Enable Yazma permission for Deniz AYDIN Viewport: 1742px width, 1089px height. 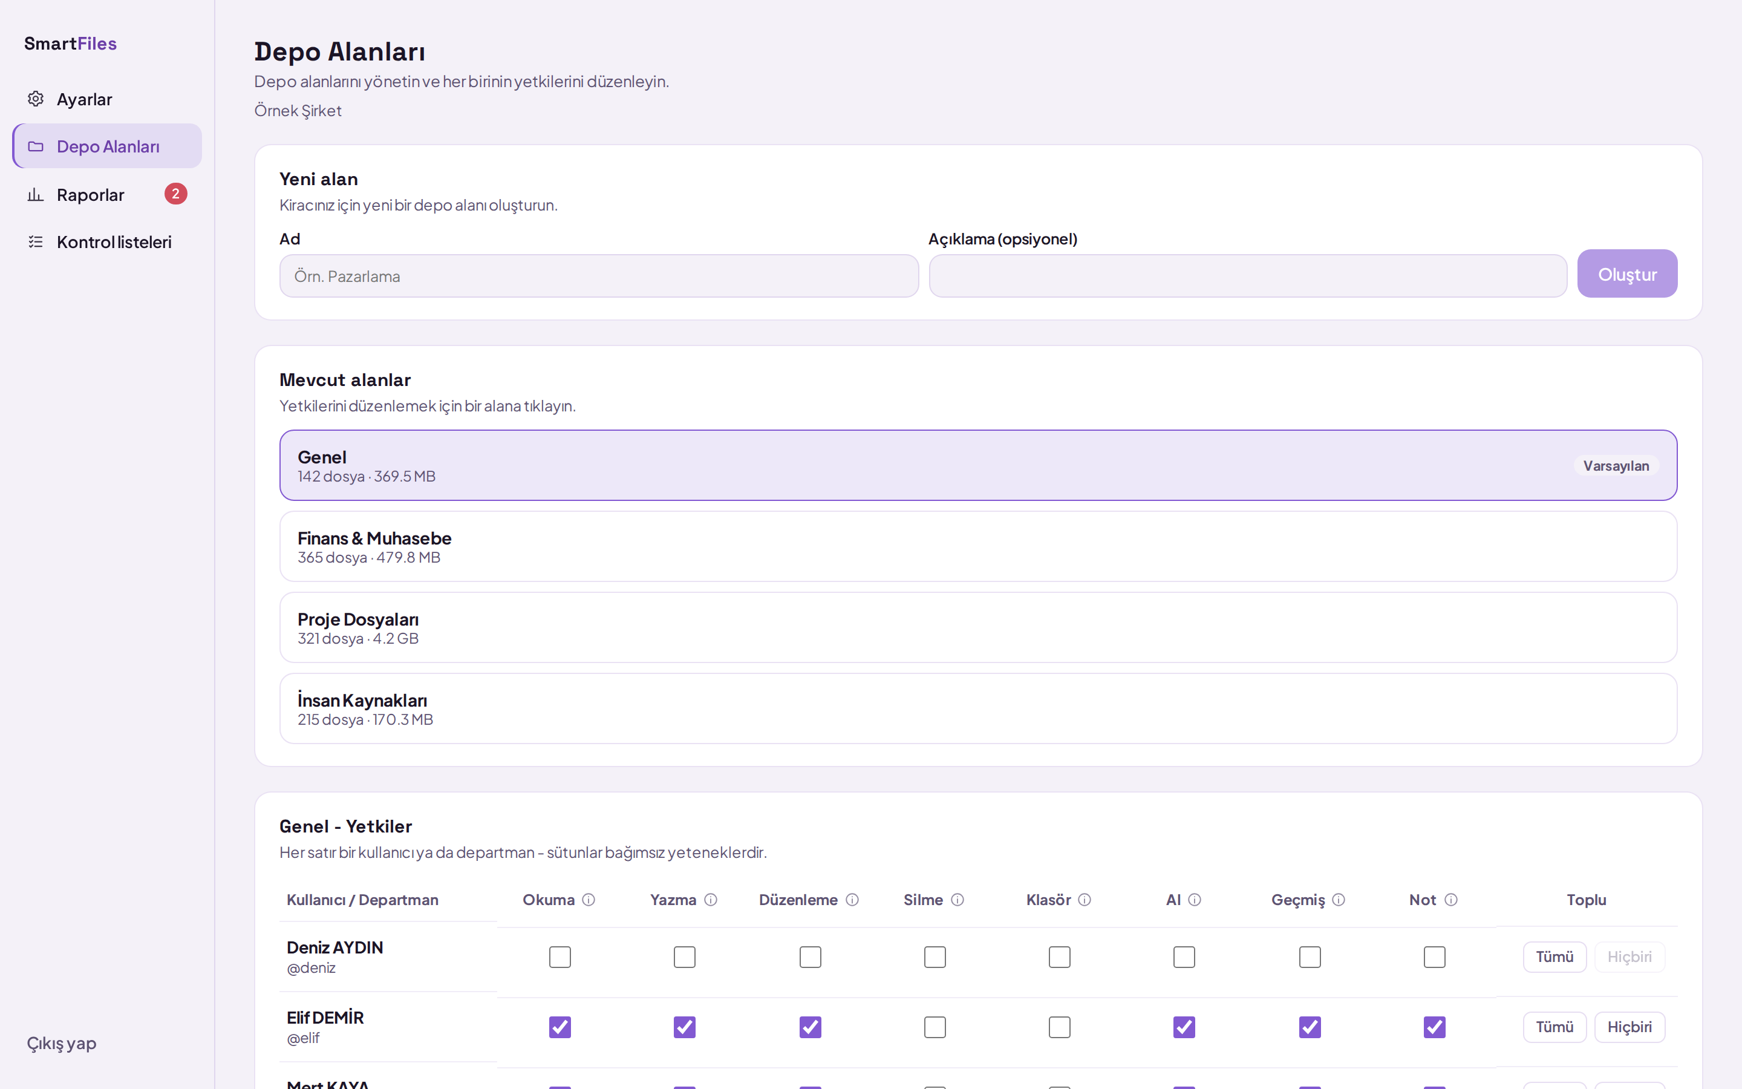[685, 957]
